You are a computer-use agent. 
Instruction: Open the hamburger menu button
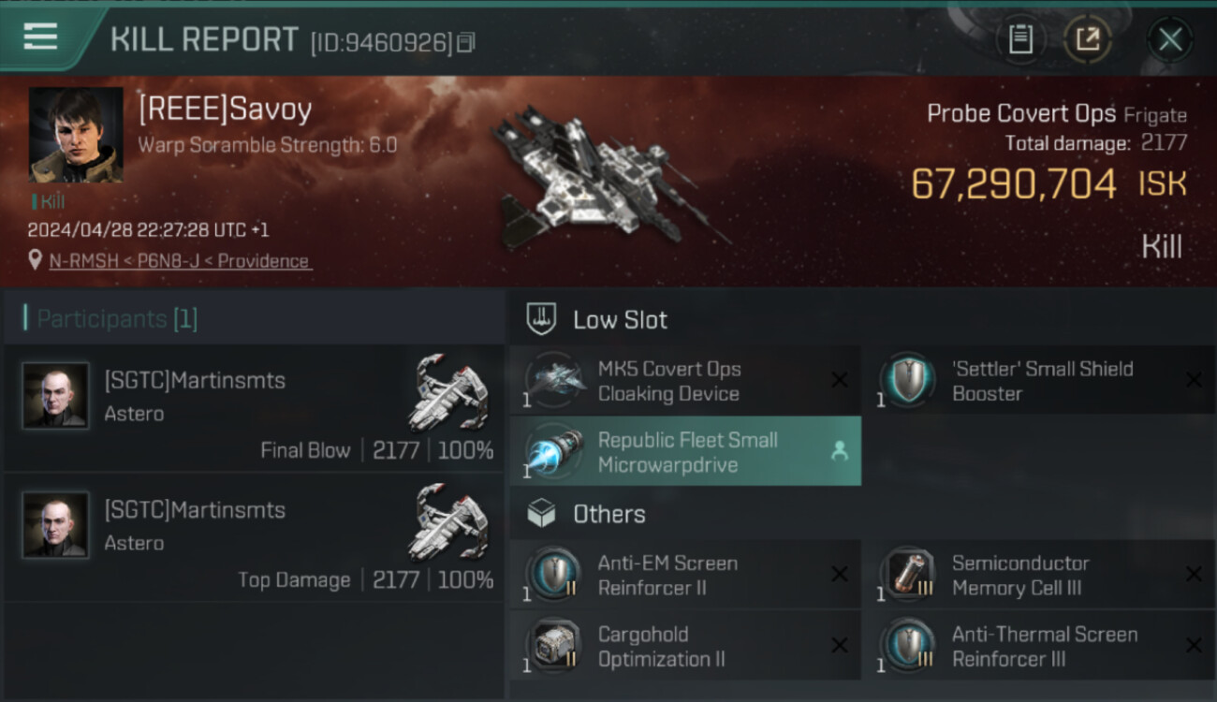click(40, 37)
